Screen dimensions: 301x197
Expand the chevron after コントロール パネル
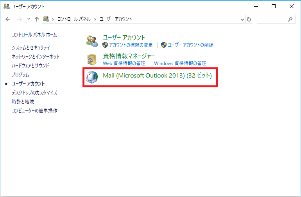coord(95,19)
